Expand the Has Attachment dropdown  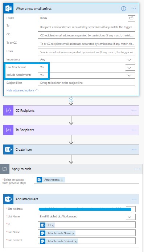129,68
